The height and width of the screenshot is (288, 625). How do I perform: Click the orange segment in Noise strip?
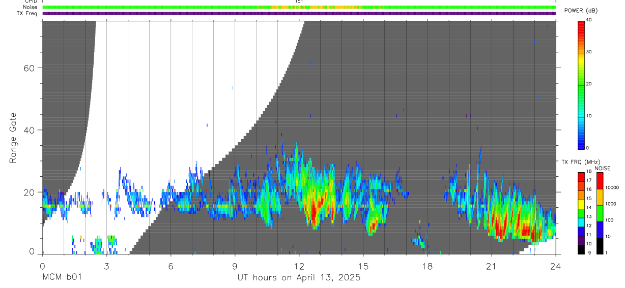(x=316, y=7)
